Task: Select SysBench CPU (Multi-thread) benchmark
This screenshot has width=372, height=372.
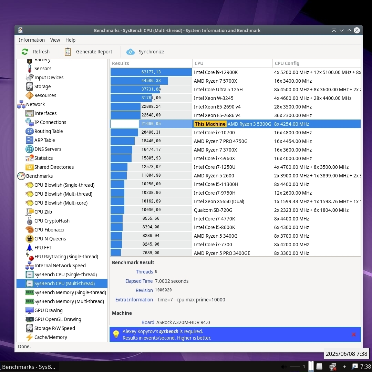Action: pyautogui.click(x=62, y=283)
